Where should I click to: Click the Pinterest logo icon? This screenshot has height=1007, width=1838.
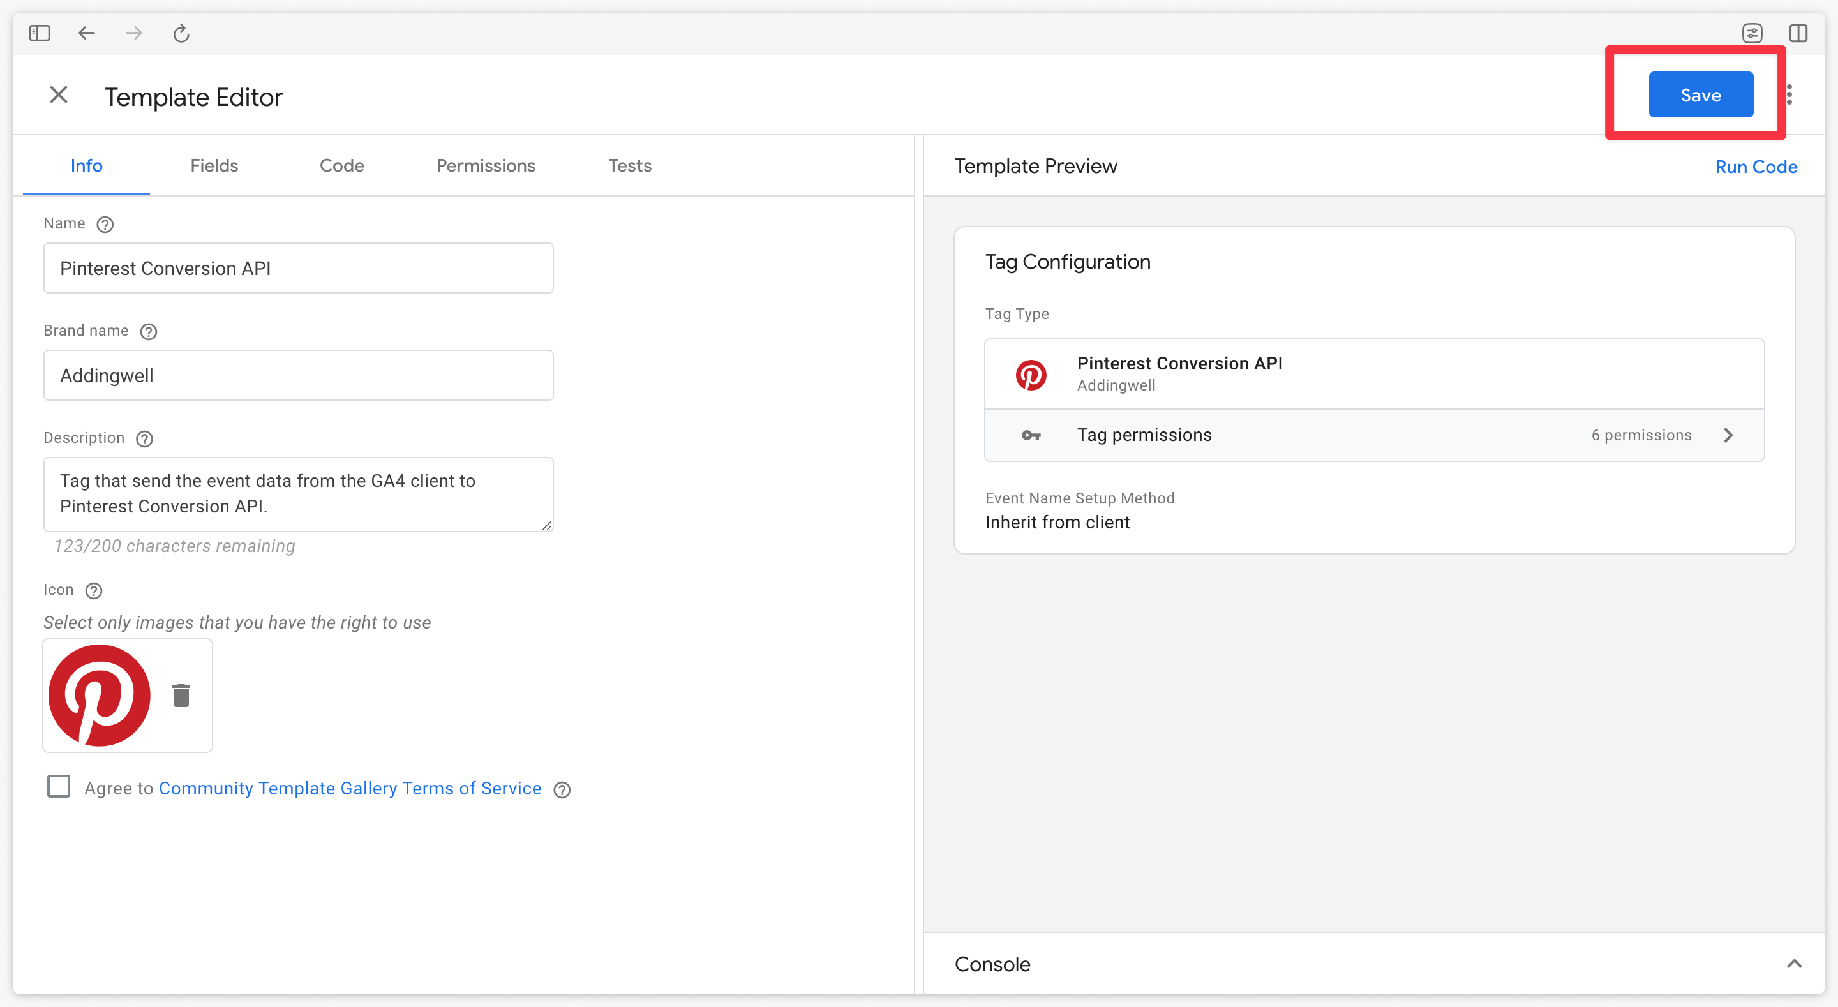[x=104, y=696]
